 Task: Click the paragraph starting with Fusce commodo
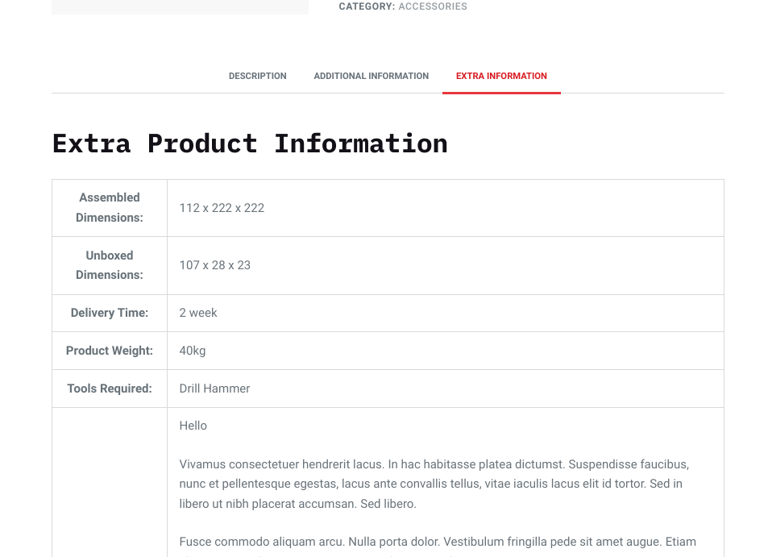[x=437, y=542]
